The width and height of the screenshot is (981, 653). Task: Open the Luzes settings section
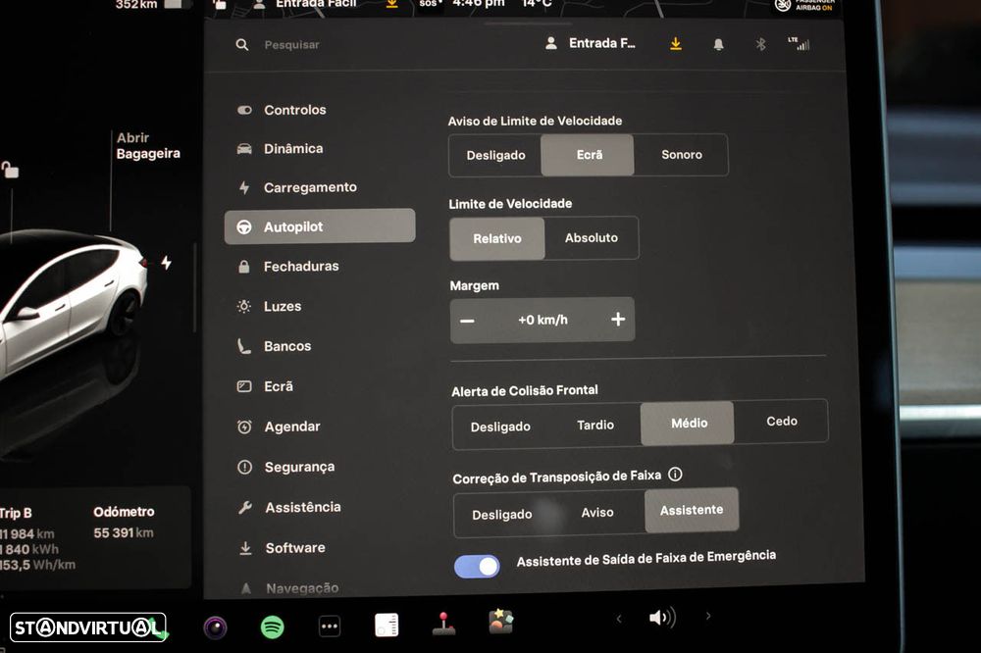270,307
